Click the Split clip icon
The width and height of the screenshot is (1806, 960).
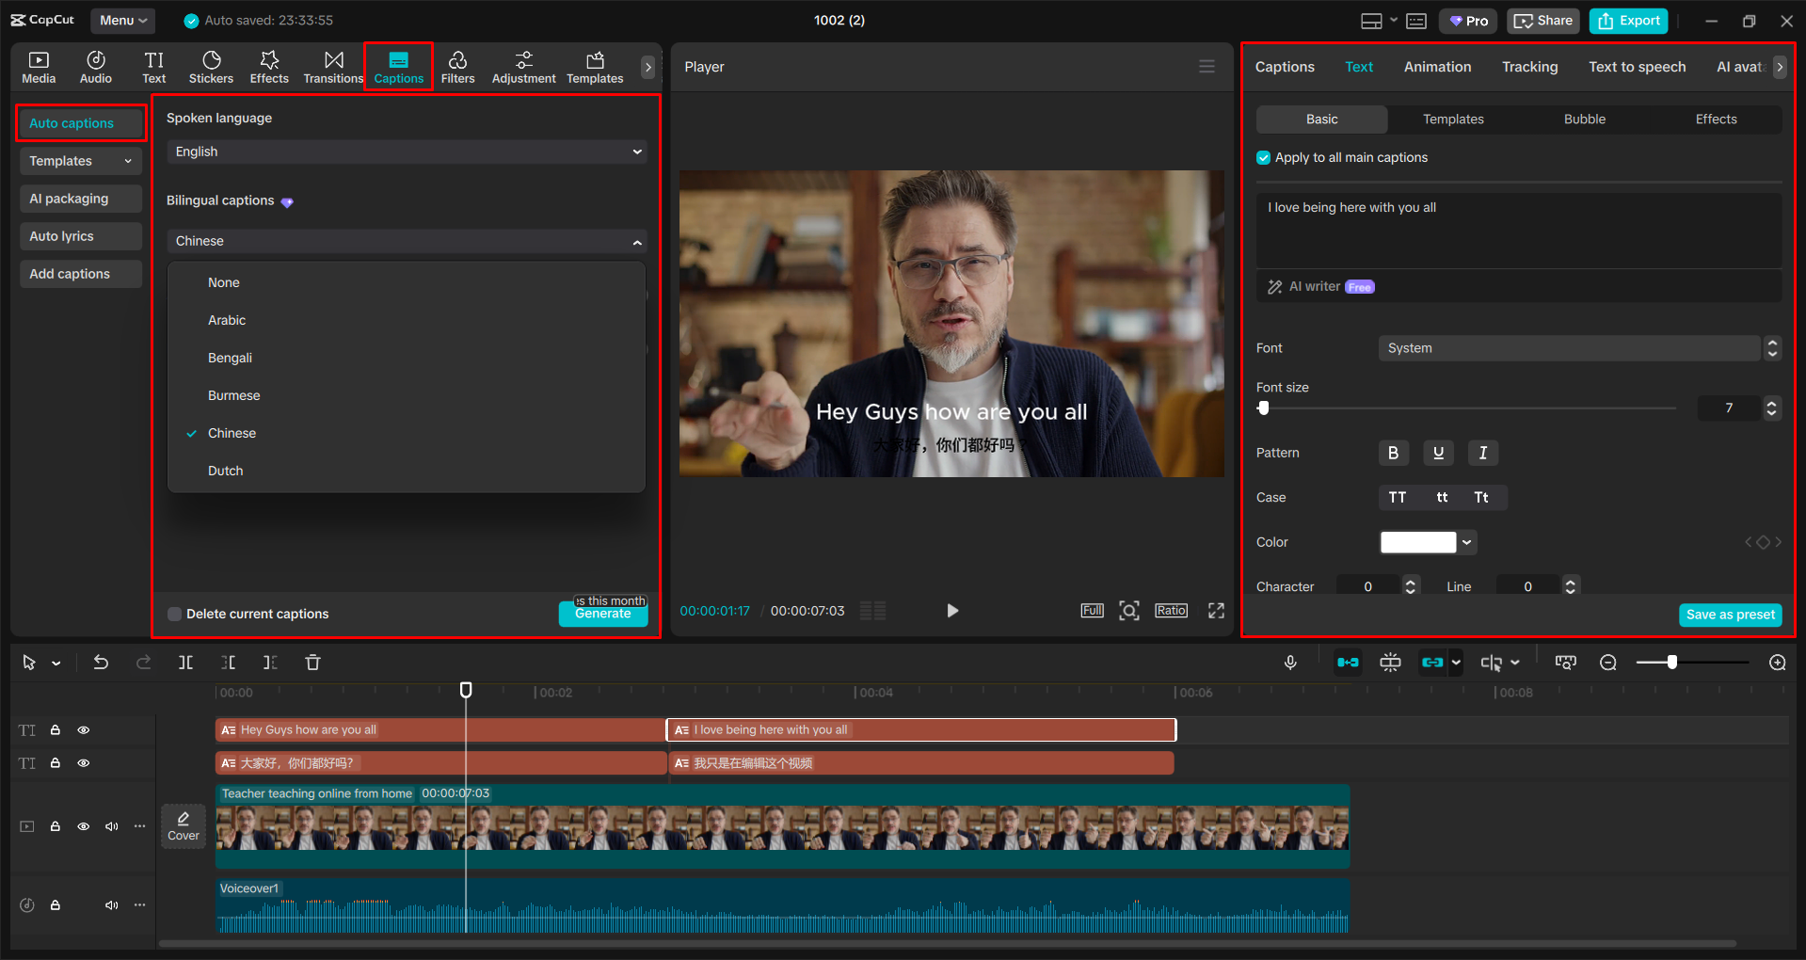pyautogui.click(x=185, y=662)
